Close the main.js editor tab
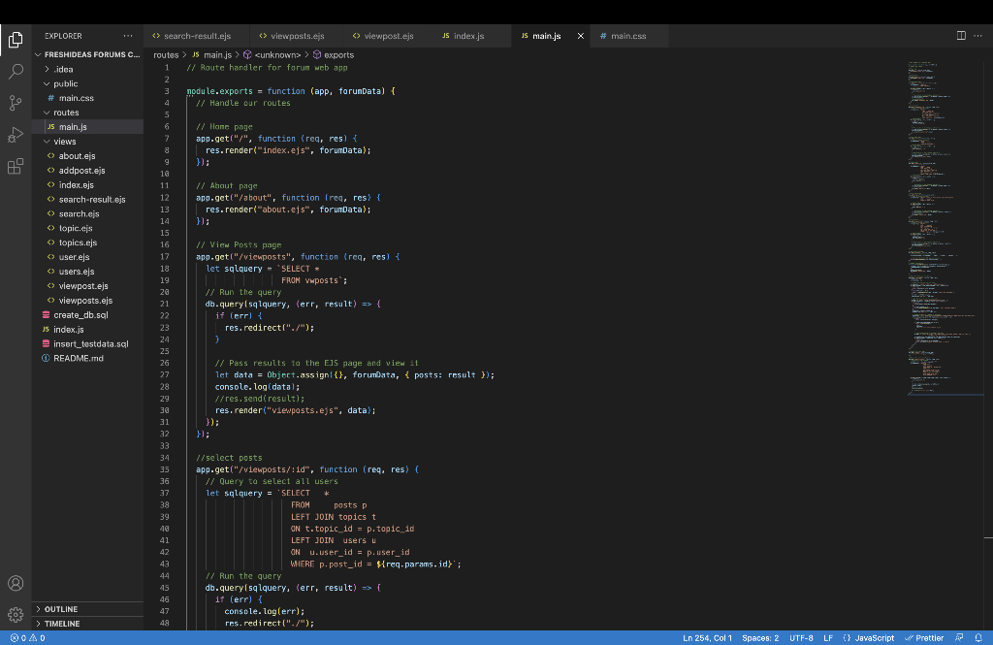This screenshot has width=993, height=645. (581, 36)
